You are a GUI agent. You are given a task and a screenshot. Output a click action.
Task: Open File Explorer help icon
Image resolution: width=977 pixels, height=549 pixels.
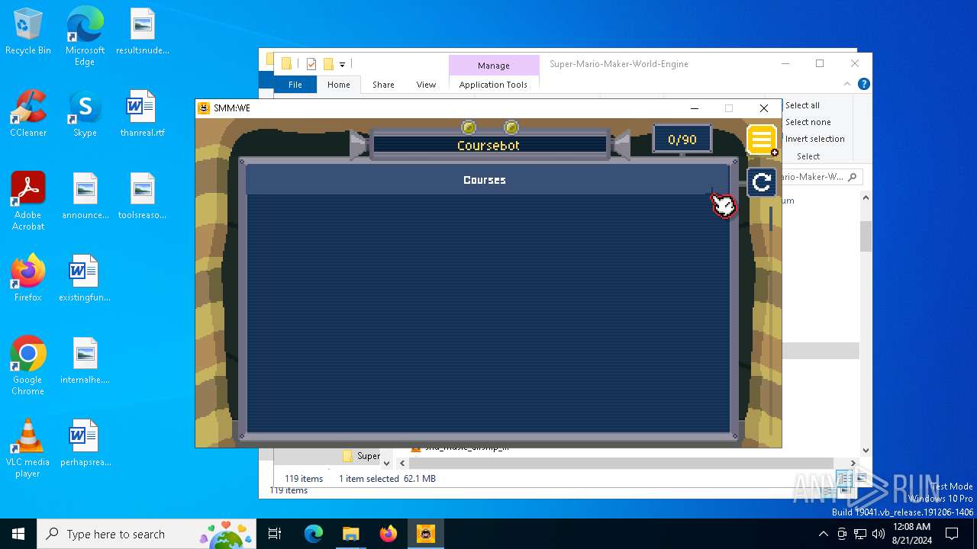pos(863,84)
